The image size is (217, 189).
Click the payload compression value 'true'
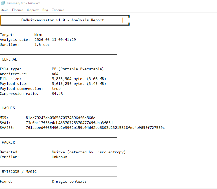click(x=56, y=89)
